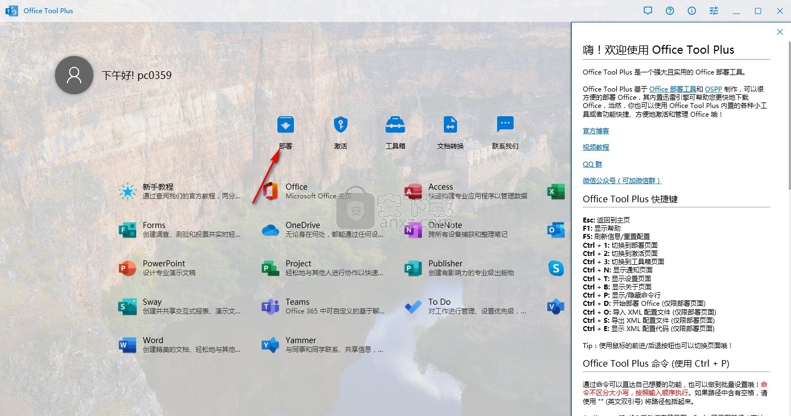Open the 部署 (Deploy) icon

pyautogui.click(x=286, y=125)
